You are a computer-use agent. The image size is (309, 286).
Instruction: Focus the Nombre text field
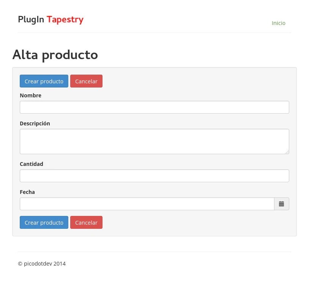tap(154, 107)
